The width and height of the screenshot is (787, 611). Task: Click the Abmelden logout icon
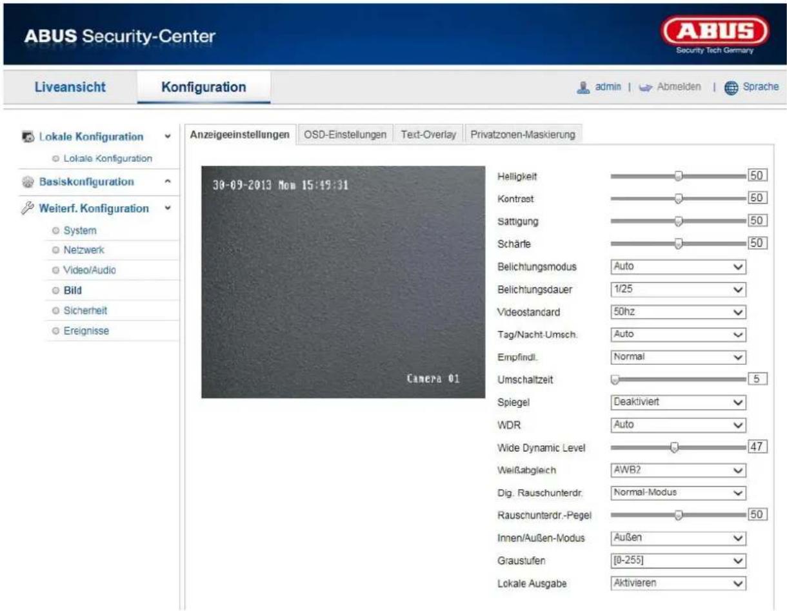point(646,87)
